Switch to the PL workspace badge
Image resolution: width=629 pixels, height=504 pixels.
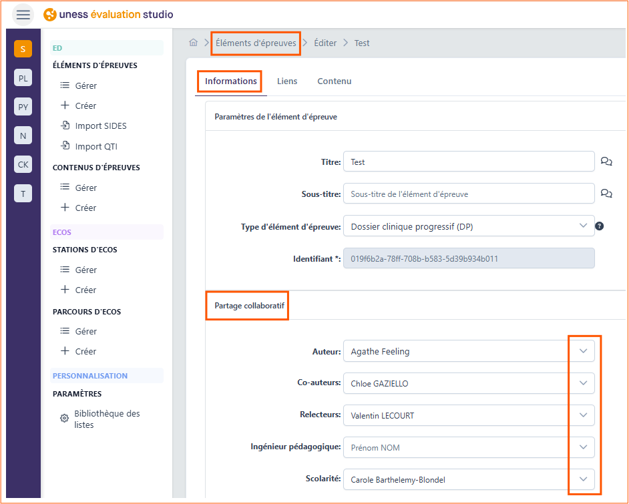point(23,78)
